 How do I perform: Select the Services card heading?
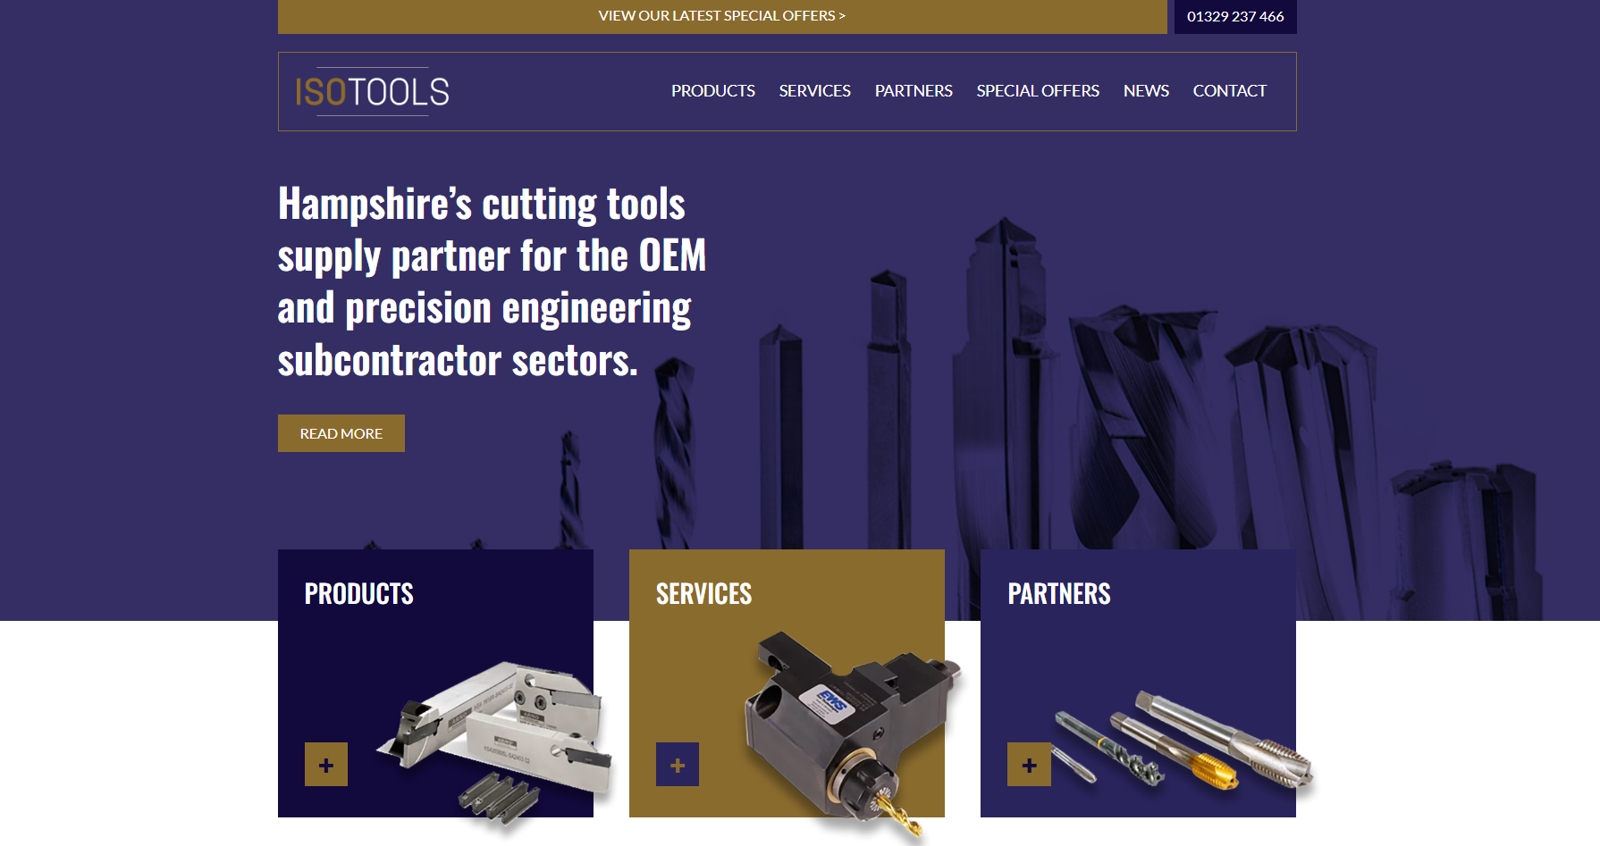pyautogui.click(x=704, y=594)
